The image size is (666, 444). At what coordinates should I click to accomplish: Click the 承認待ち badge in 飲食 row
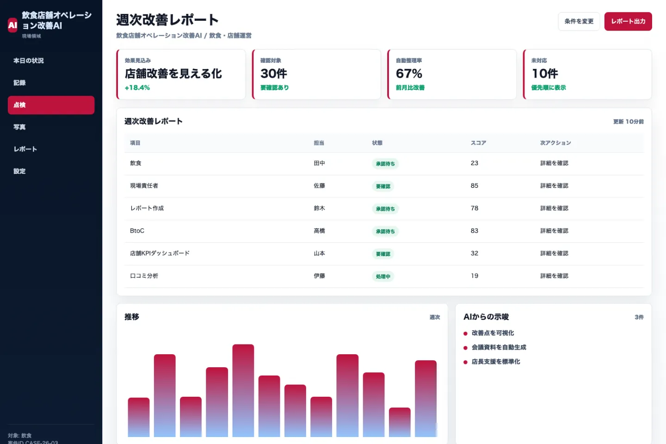(x=385, y=164)
